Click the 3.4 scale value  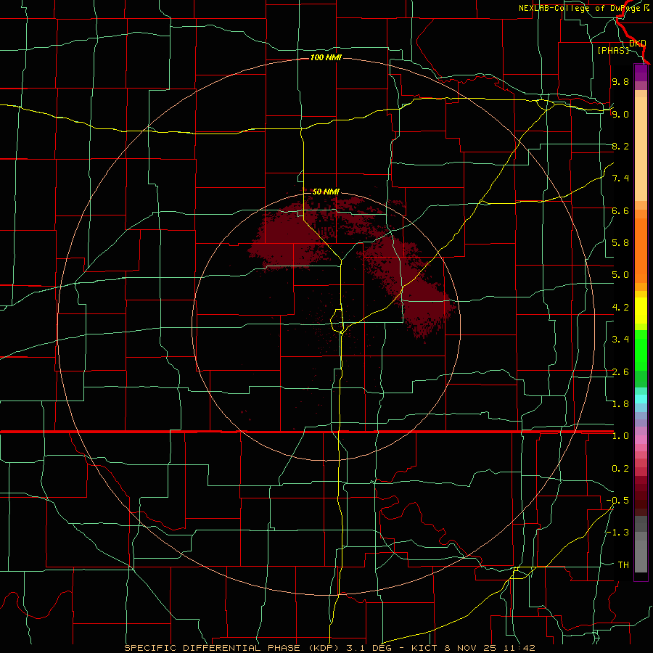(620, 340)
